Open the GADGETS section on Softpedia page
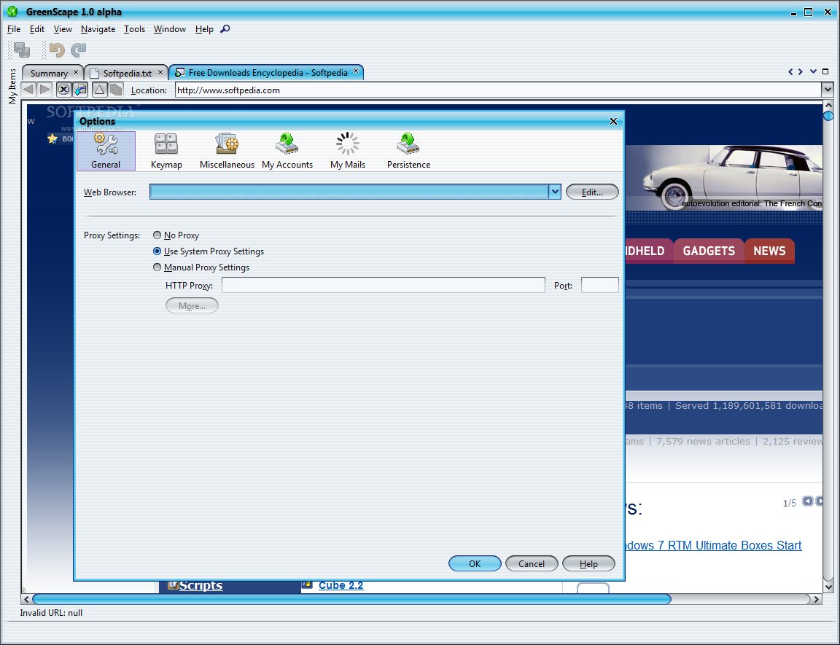The image size is (840, 645). coord(709,251)
